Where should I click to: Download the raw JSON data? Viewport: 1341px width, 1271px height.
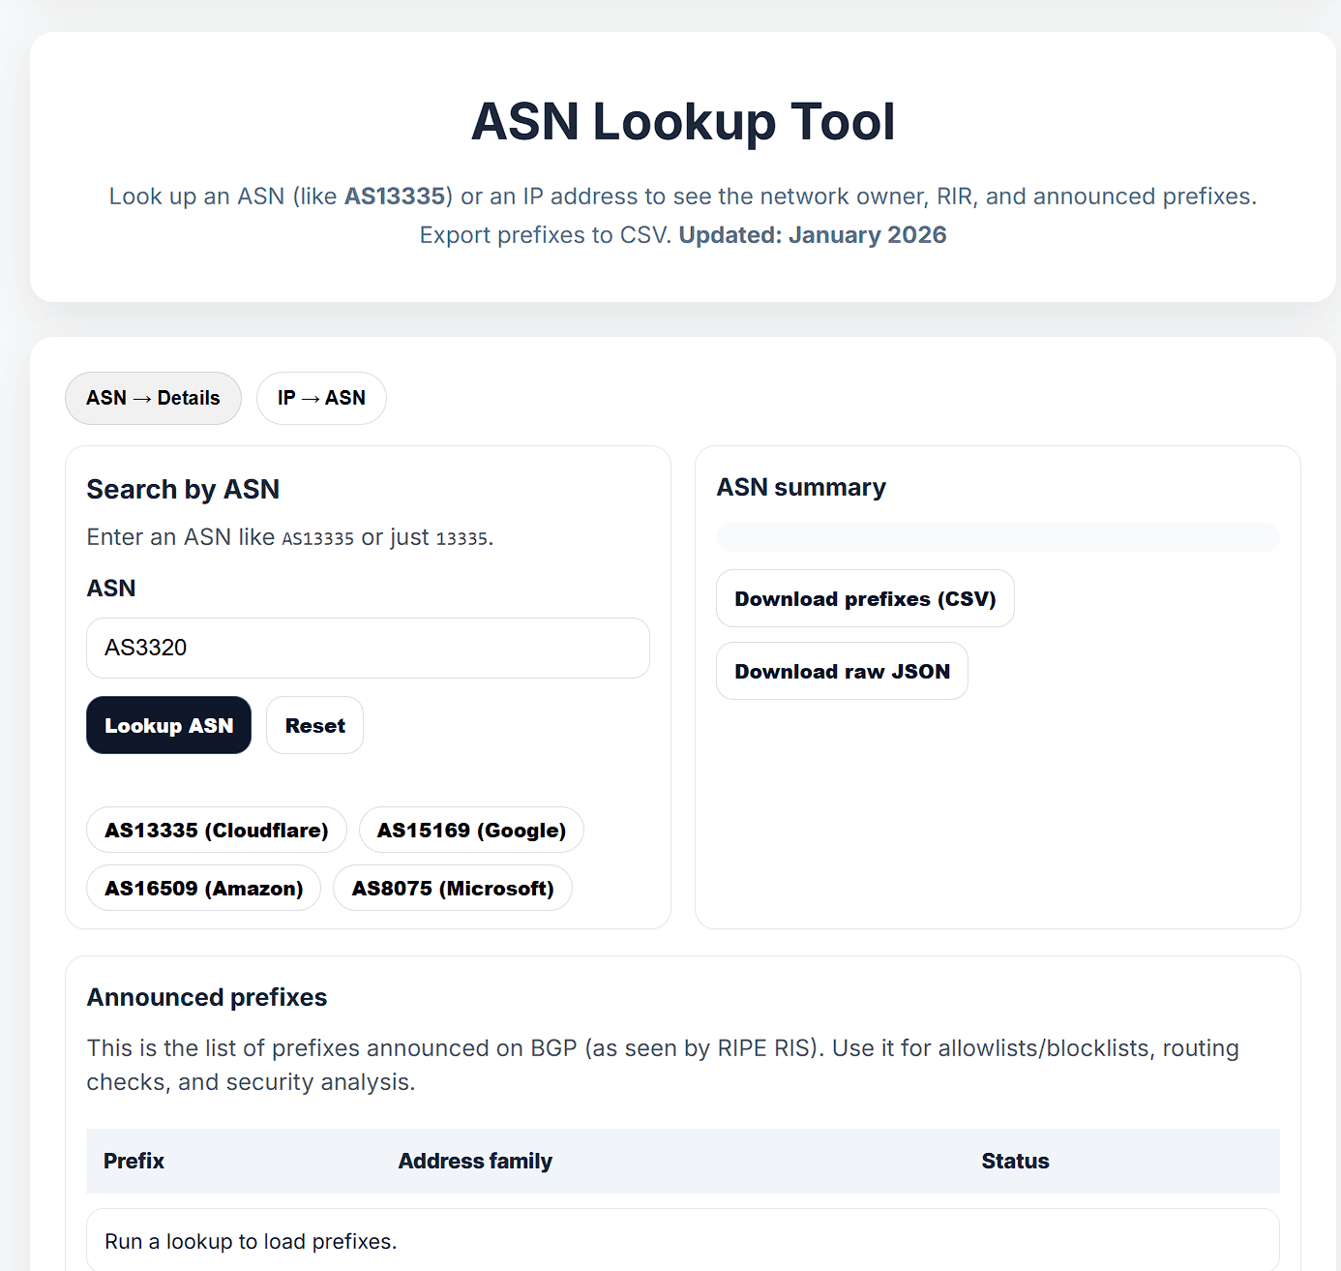(x=841, y=670)
